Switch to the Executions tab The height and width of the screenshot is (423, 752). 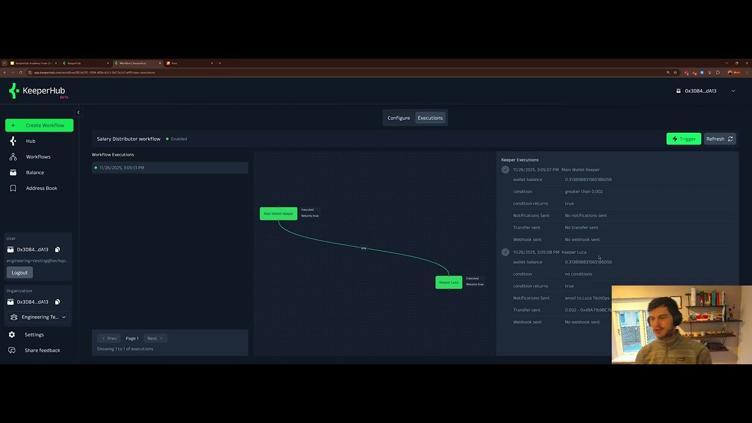click(x=430, y=118)
